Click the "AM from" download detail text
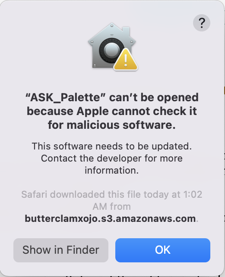Image resolution: width=225 pixels, height=277 pixels. pos(112,206)
